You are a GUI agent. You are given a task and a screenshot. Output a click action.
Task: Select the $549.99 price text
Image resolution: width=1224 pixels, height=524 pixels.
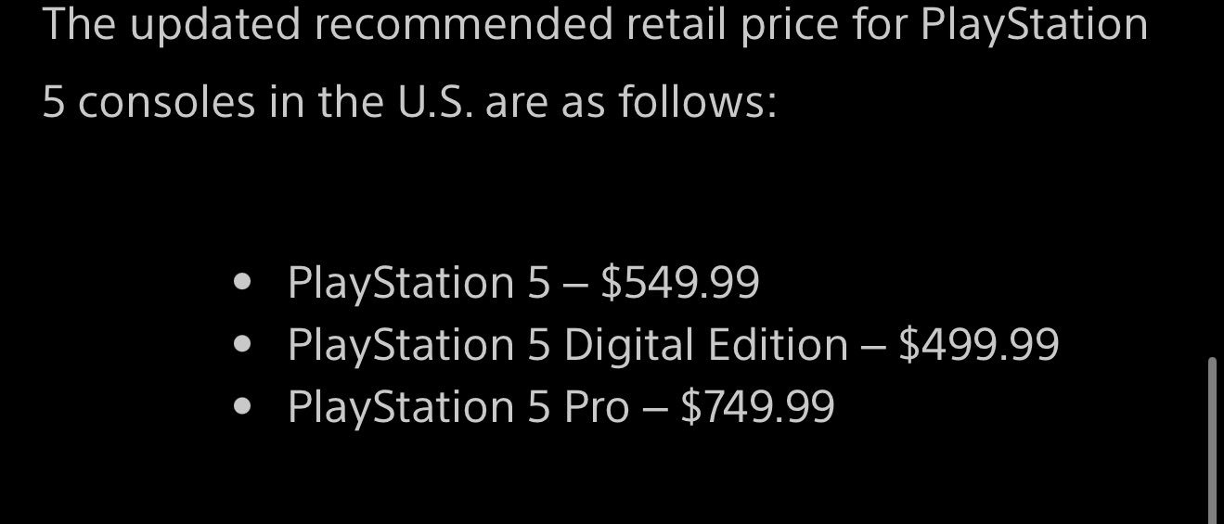tap(680, 283)
